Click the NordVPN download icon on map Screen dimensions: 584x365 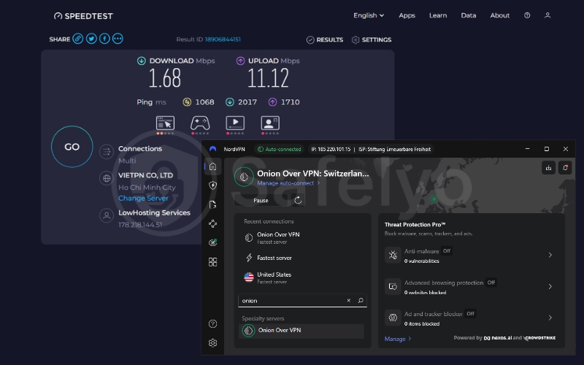pyautogui.click(x=548, y=168)
